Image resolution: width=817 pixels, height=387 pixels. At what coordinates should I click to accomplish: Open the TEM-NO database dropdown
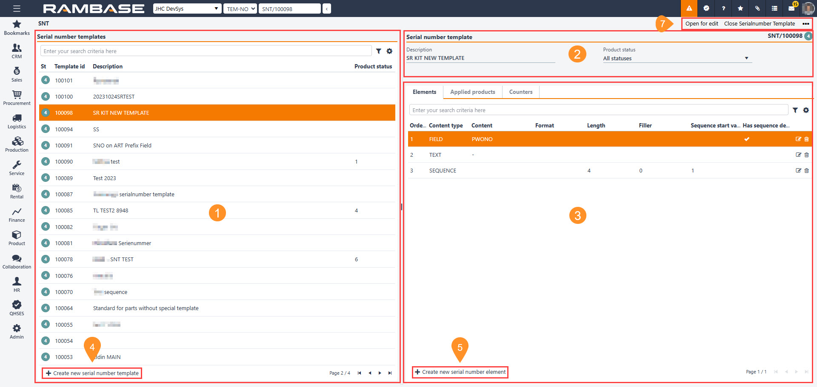[x=240, y=8]
